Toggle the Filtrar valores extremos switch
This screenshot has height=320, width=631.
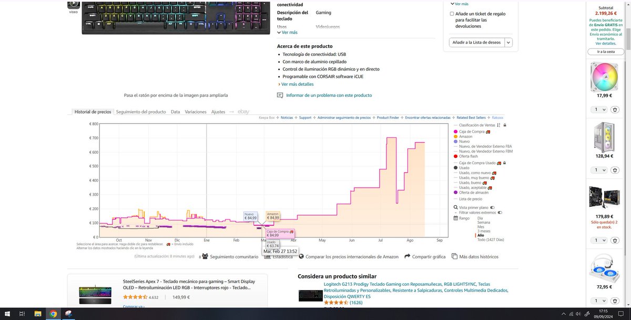(500, 213)
